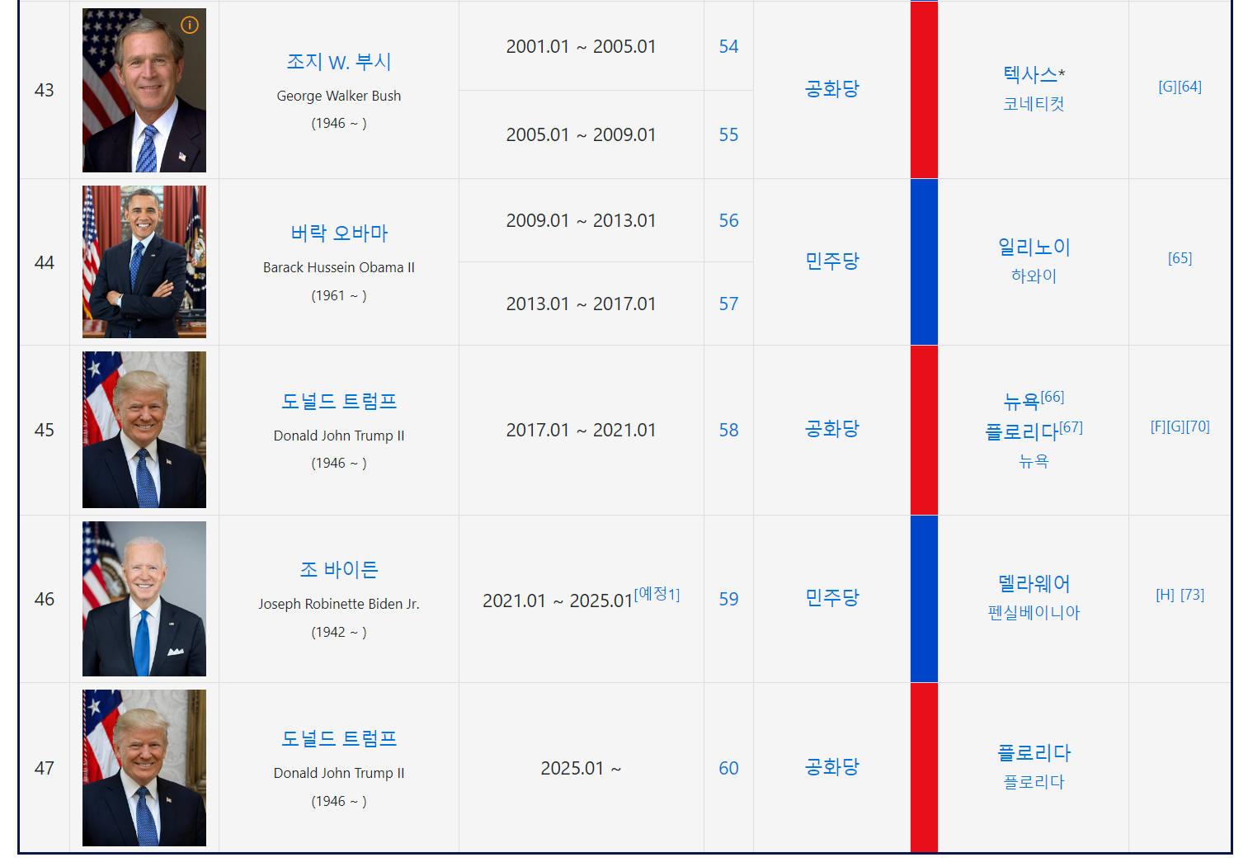Open the 텍사스 state link
Screen dimensions: 1248x862
1030,75
